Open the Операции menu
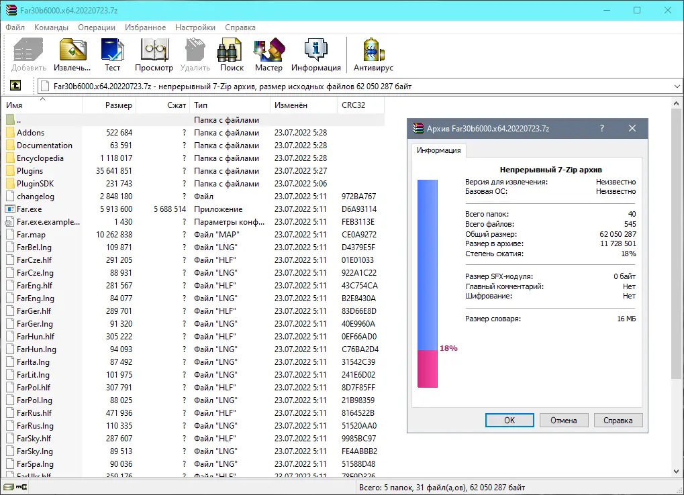The height and width of the screenshot is (495, 684). click(x=97, y=27)
